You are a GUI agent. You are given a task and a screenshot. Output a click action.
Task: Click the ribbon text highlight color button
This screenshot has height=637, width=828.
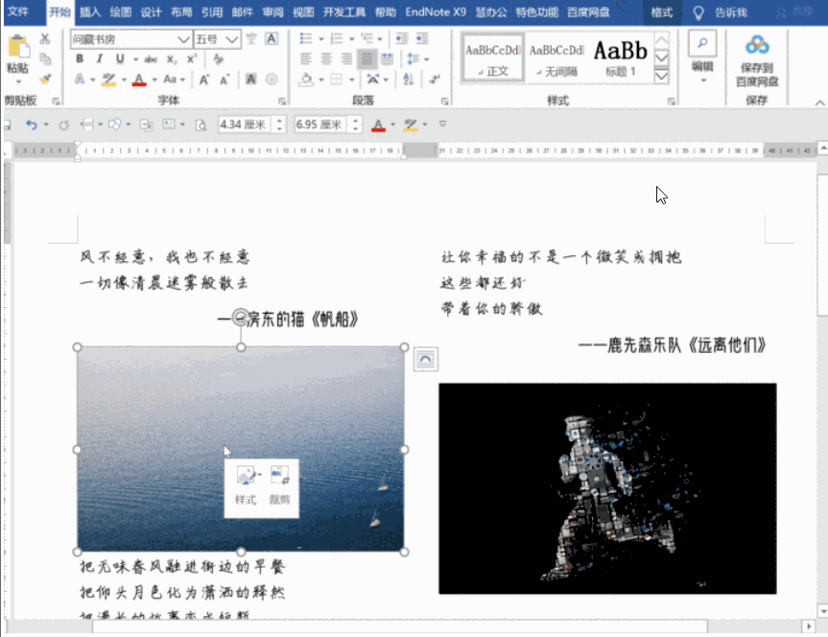pos(108,80)
